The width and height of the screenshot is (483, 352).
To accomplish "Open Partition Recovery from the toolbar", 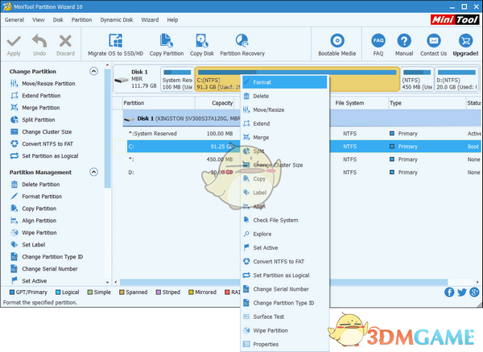I will coord(242,42).
